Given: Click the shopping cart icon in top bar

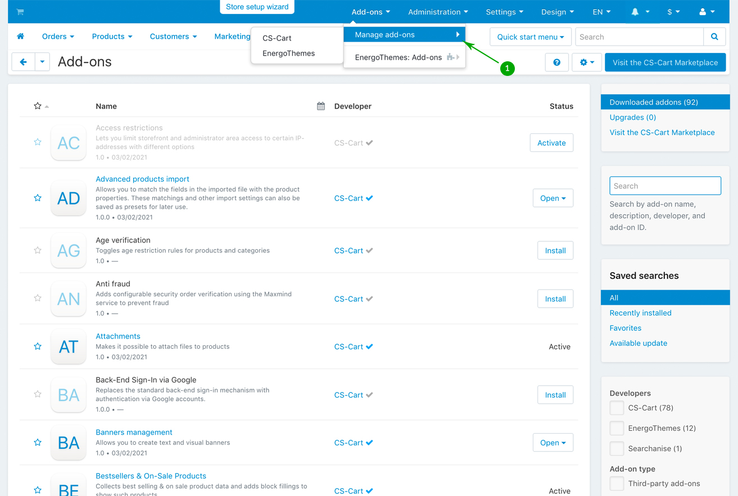Looking at the screenshot, I should coord(20,12).
